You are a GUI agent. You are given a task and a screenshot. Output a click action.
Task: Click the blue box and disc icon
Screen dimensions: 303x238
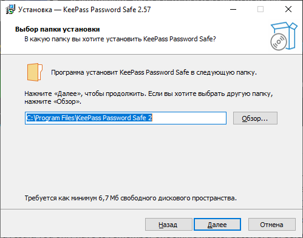[x=284, y=36]
